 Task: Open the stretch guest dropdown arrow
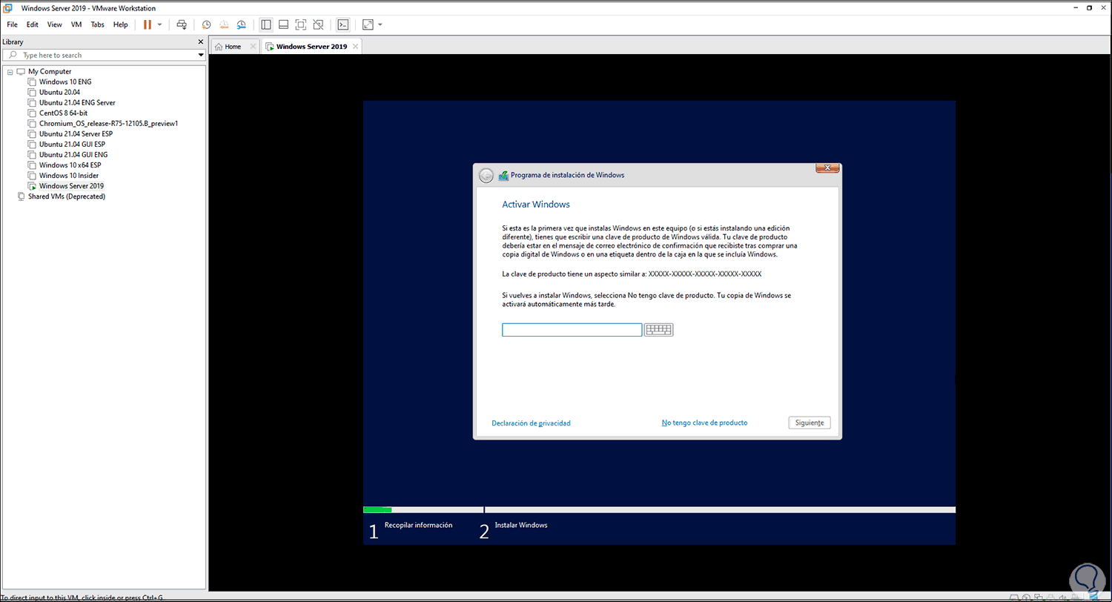[x=380, y=24]
